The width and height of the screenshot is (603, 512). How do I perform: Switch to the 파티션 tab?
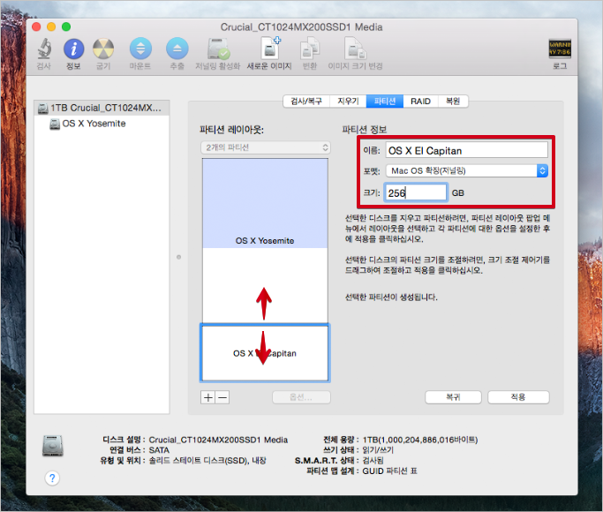coord(385,102)
